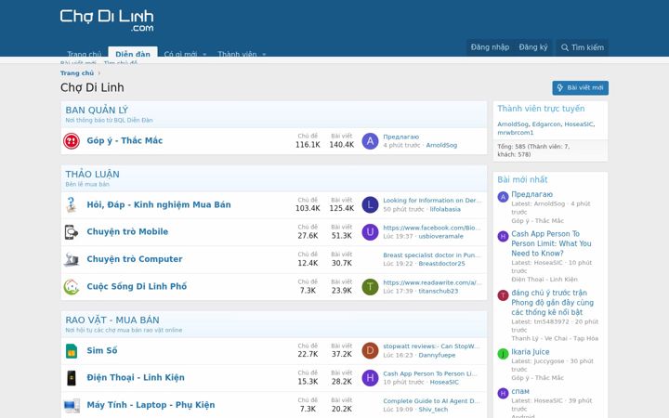Image resolution: width=669 pixels, height=418 pixels.
Task: Open usbioveramale avatar with letter U
Action: pyautogui.click(x=370, y=232)
